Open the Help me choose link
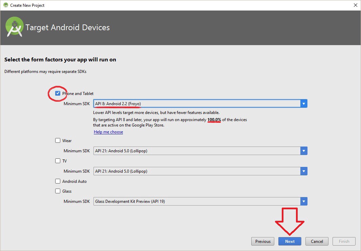The height and width of the screenshot is (251, 361). [108, 132]
